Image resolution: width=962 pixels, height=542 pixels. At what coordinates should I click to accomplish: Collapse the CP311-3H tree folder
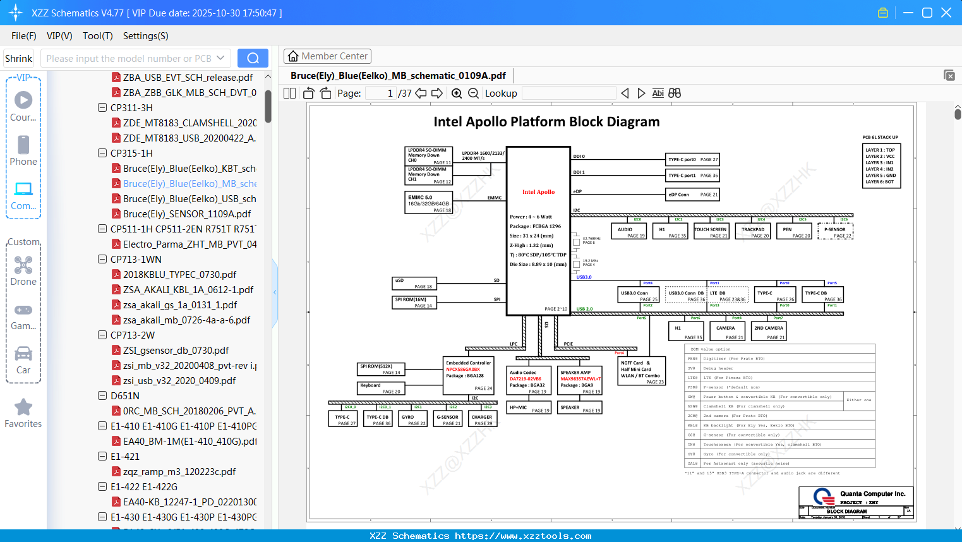click(x=102, y=108)
